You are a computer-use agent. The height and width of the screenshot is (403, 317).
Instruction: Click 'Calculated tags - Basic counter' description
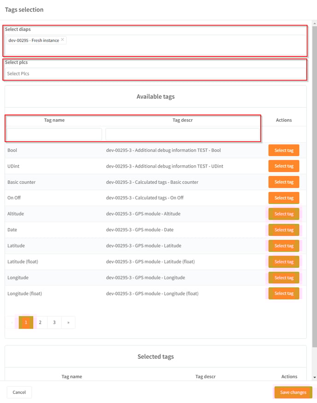[153, 182]
